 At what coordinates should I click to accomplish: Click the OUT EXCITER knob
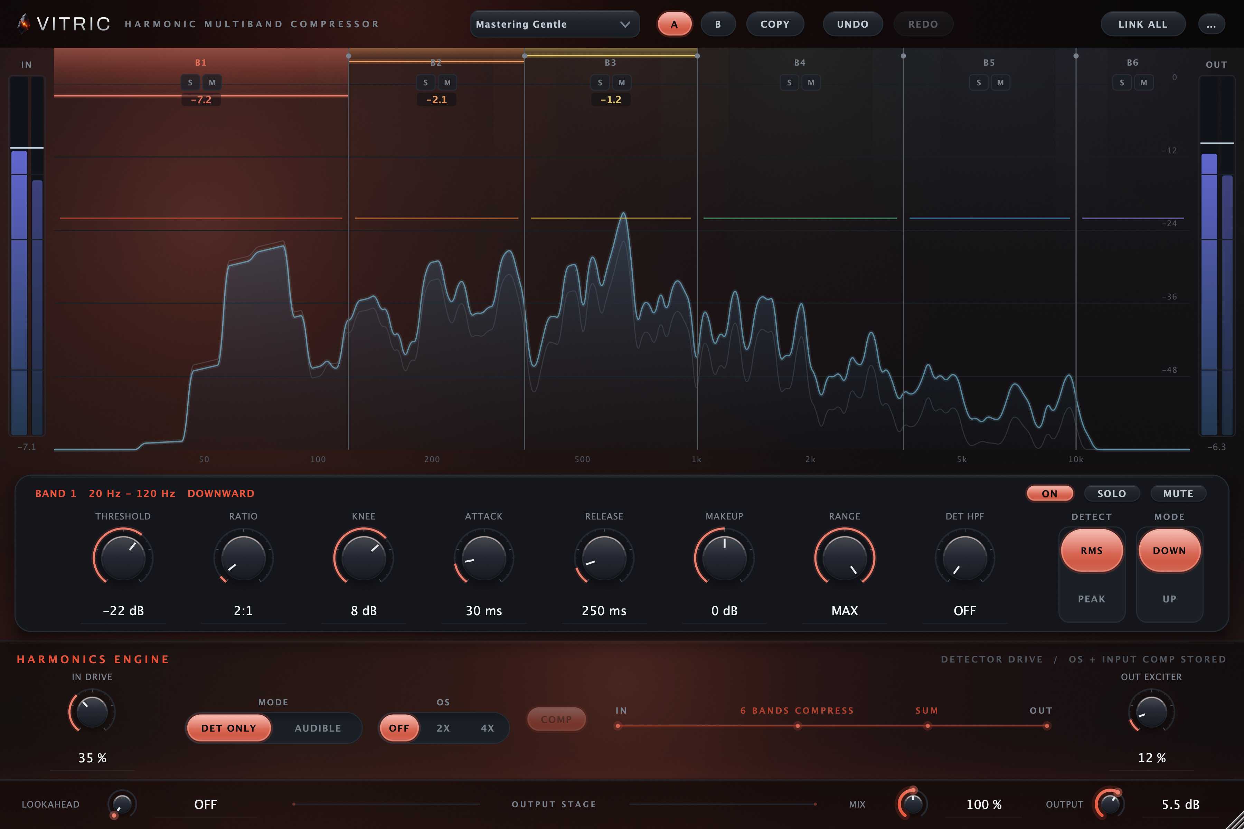pyautogui.click(x=1151, y=712)
